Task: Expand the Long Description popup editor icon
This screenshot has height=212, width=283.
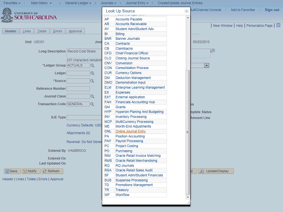Action: (x=213, y=51)
